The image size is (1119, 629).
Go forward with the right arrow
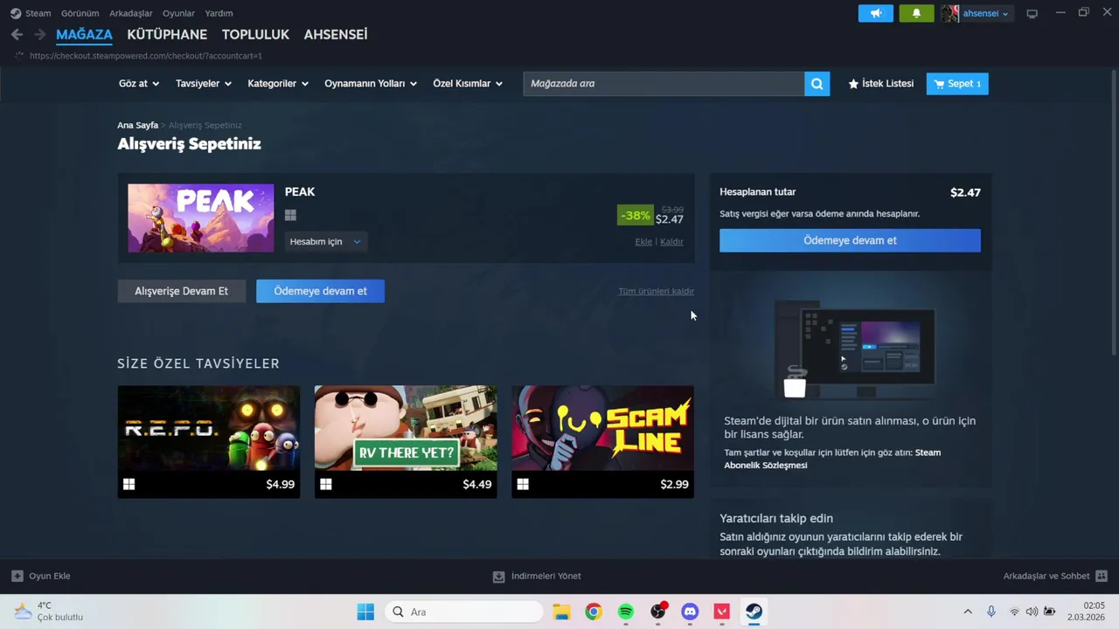(x=39, y=34)
